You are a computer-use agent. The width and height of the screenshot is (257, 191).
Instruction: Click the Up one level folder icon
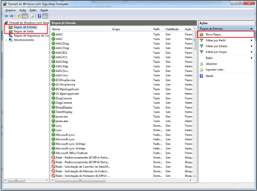click(x=19, y=16)
